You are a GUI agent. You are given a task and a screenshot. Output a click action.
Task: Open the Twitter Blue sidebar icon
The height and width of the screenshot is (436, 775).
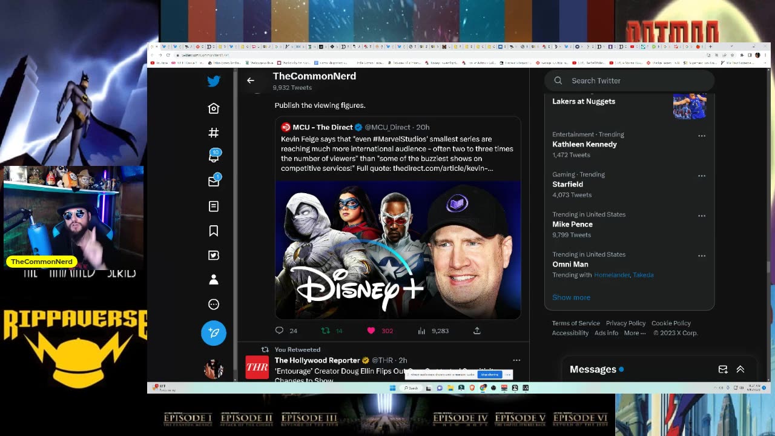(x=214, y=256)
